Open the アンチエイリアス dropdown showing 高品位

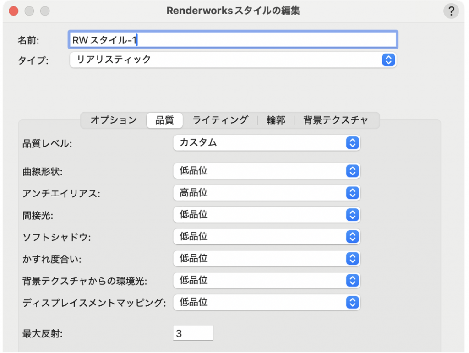(267, 193)
